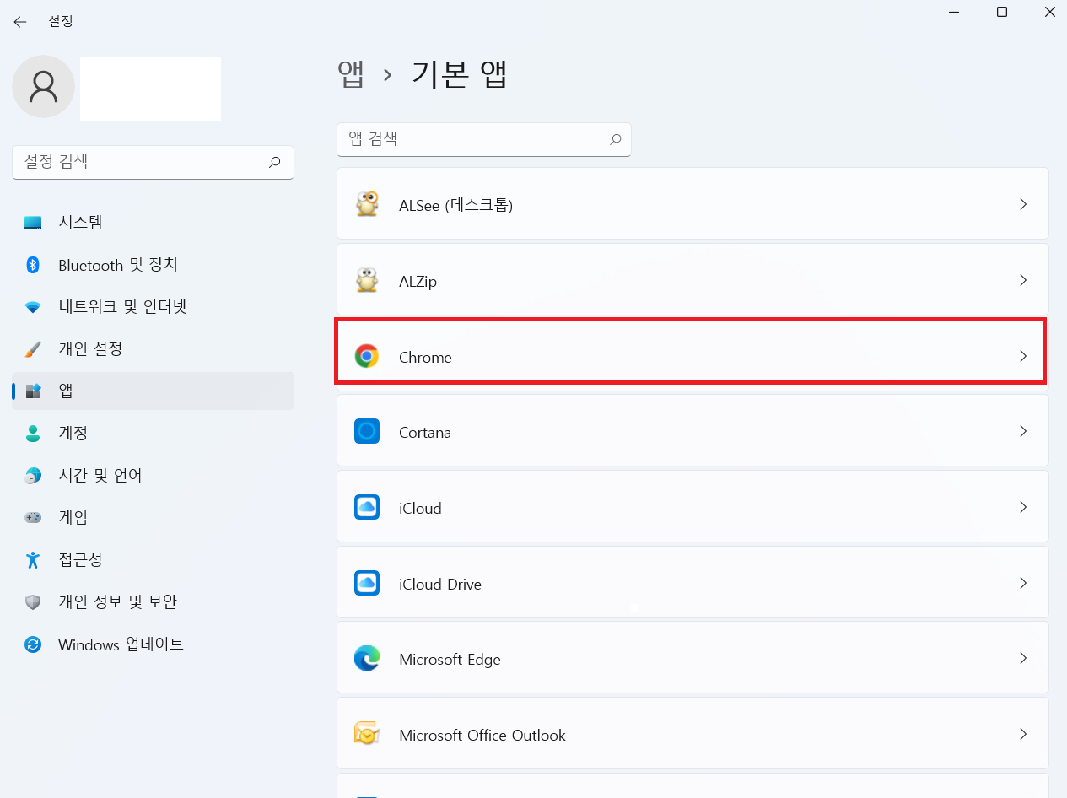Image resolution: width=1067 pixels, height=798 pixels.
Task: Go to 앱 in the breadcrumb
Action: pos(351,75)
